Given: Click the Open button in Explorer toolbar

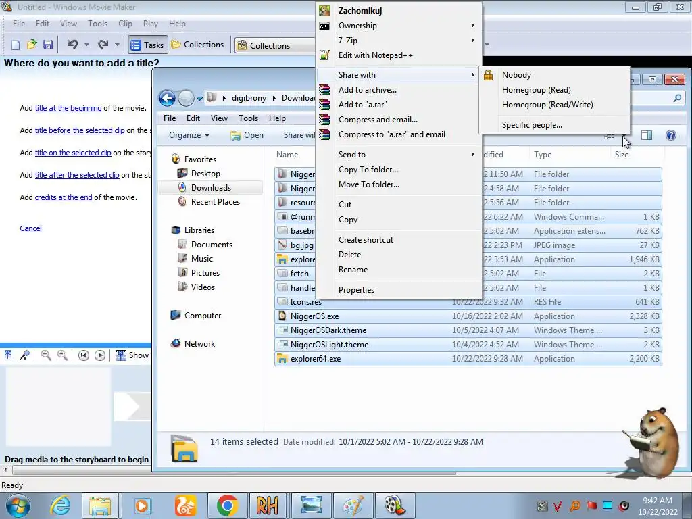Looking at the screenshot, I should click(247, 135).
